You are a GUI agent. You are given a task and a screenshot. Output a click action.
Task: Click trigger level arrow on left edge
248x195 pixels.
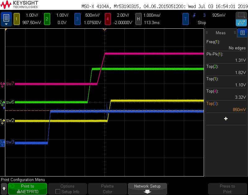[4, 108]
